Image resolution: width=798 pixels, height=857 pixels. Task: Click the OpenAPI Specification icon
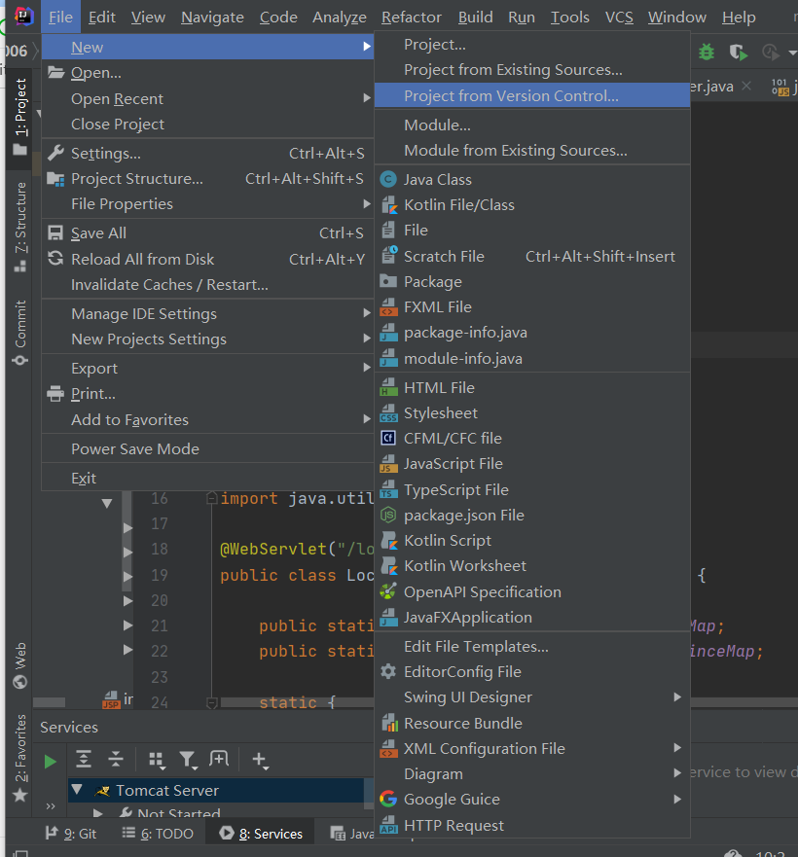click(x=388, y=591)
